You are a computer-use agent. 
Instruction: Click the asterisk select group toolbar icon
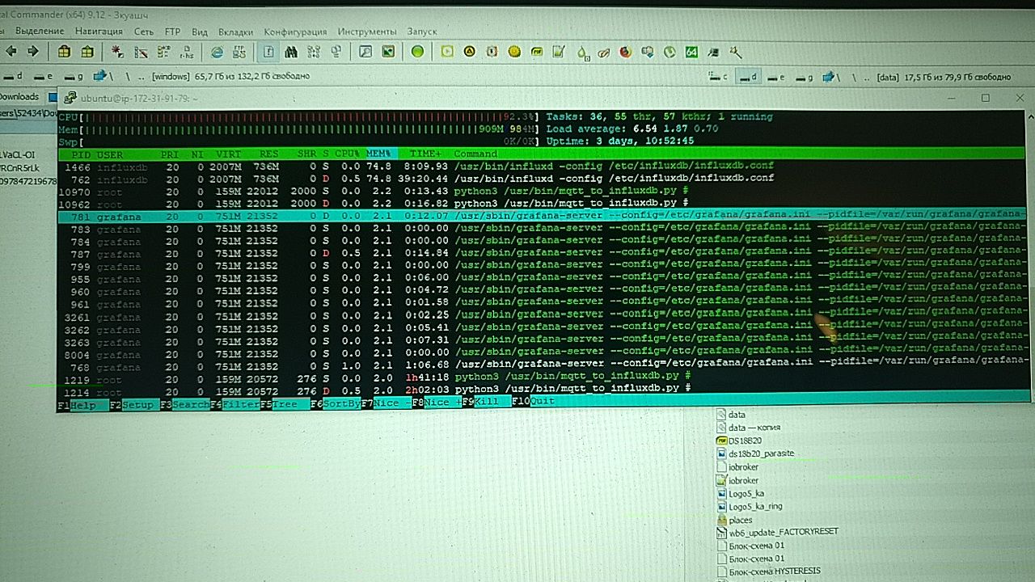[x=118, y=52]
